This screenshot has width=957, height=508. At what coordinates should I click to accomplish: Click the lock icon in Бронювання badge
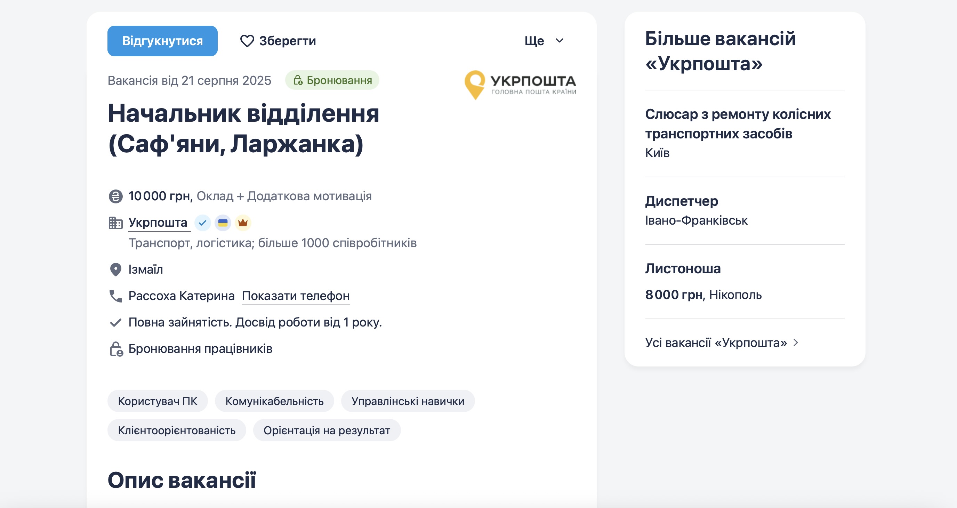298,80
